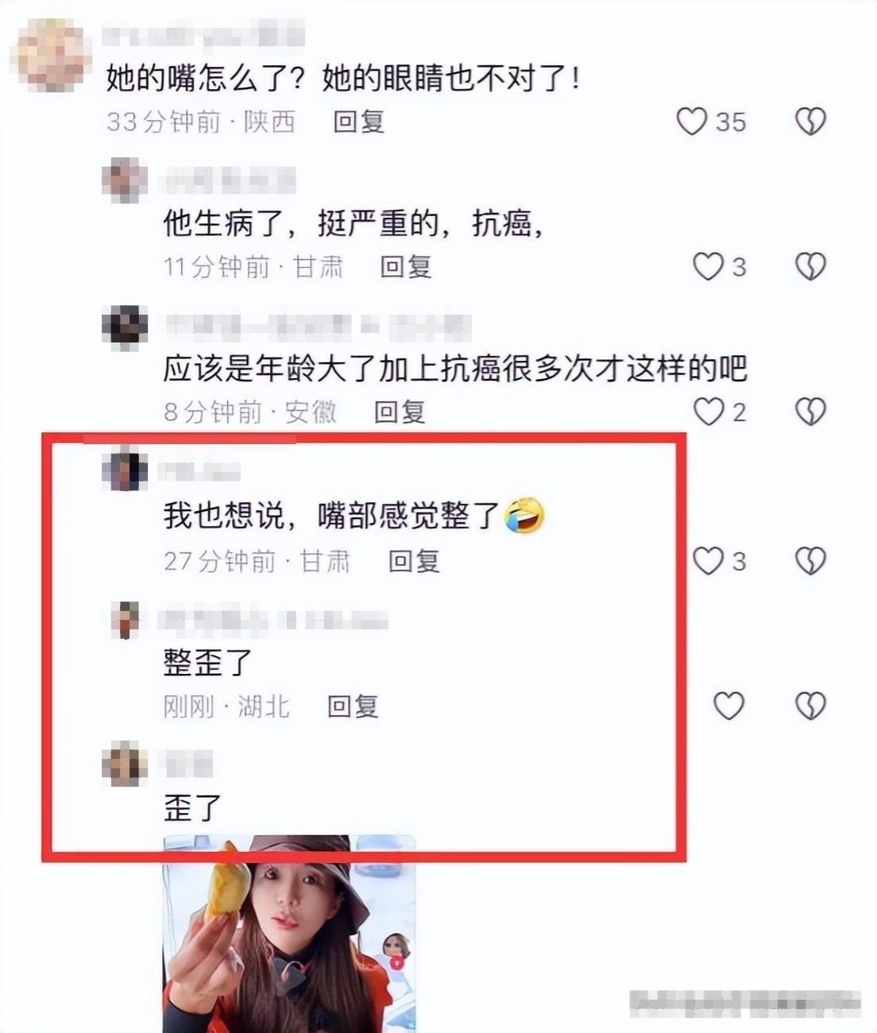Open the attached photo in 歪了 comment
Image resolution: width=877 pixels, height=1033 pixels.
pos(289,934)
